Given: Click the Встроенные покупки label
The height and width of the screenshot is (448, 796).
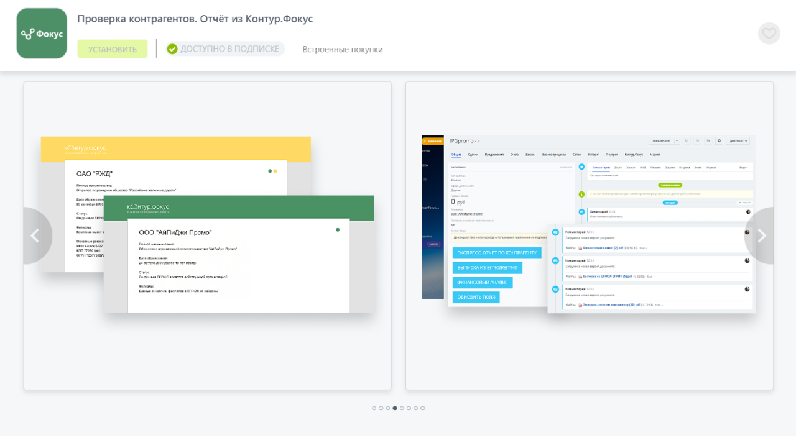Looking at the screenshot, I should tap(343, 49).
